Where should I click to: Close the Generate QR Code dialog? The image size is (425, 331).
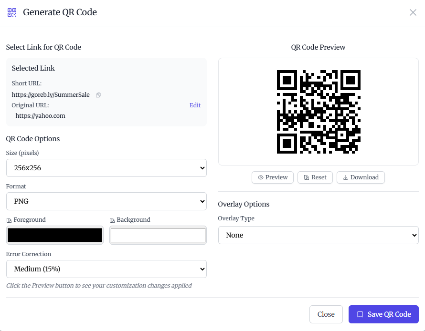pyautogui.click(x=413, y=12)
